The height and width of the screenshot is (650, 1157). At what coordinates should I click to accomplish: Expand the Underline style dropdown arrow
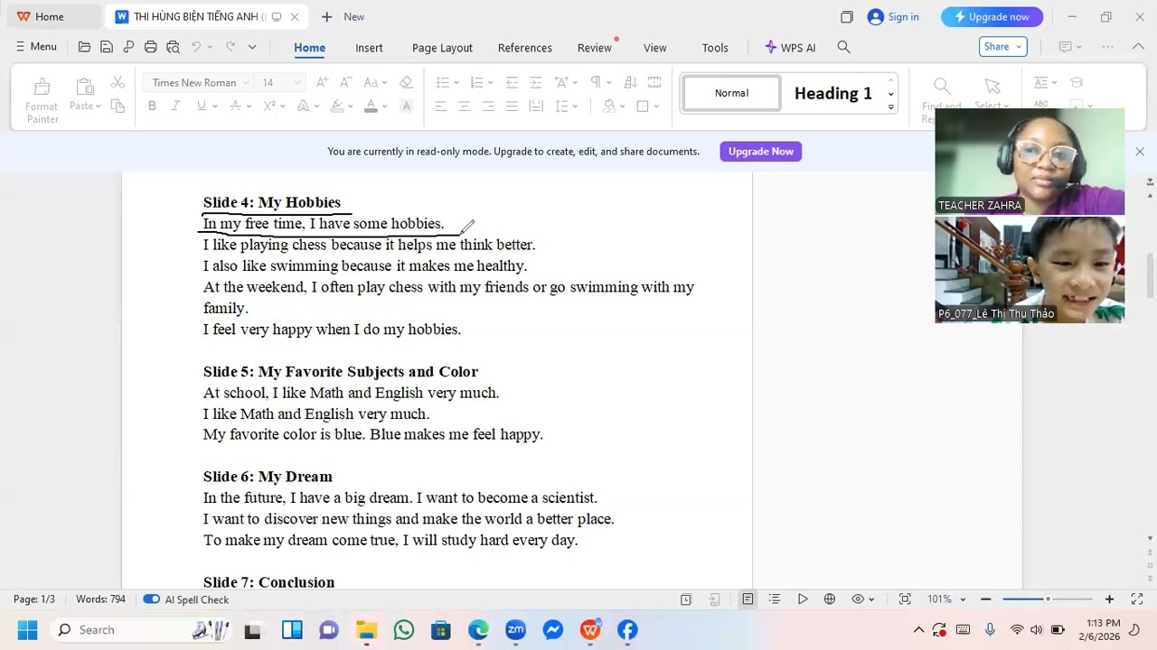tap(214, 107)
